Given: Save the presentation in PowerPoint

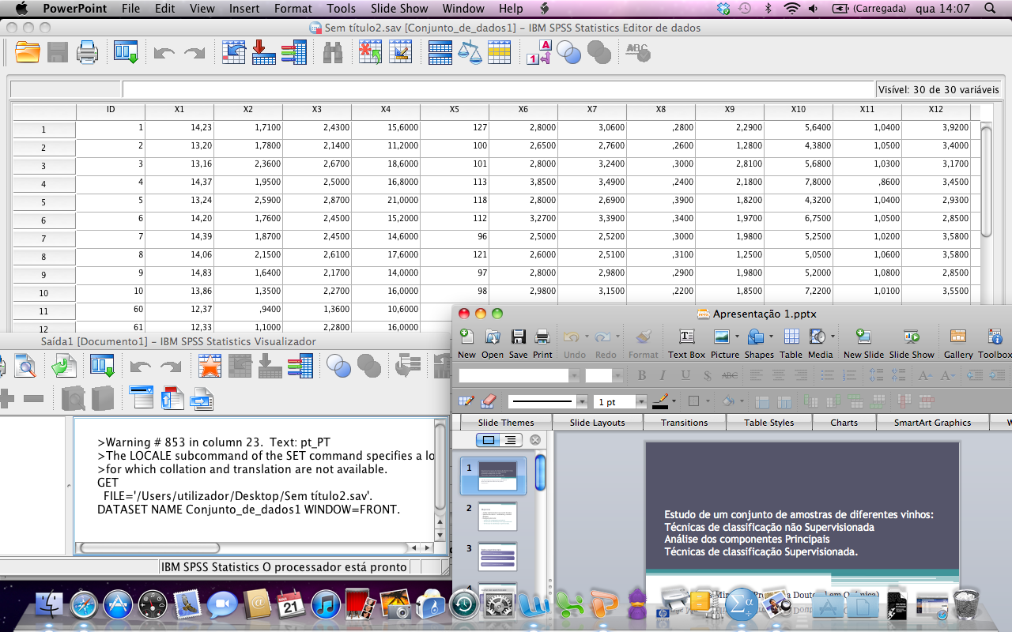Looking at the screenshot, I should (x=518, y=343).
